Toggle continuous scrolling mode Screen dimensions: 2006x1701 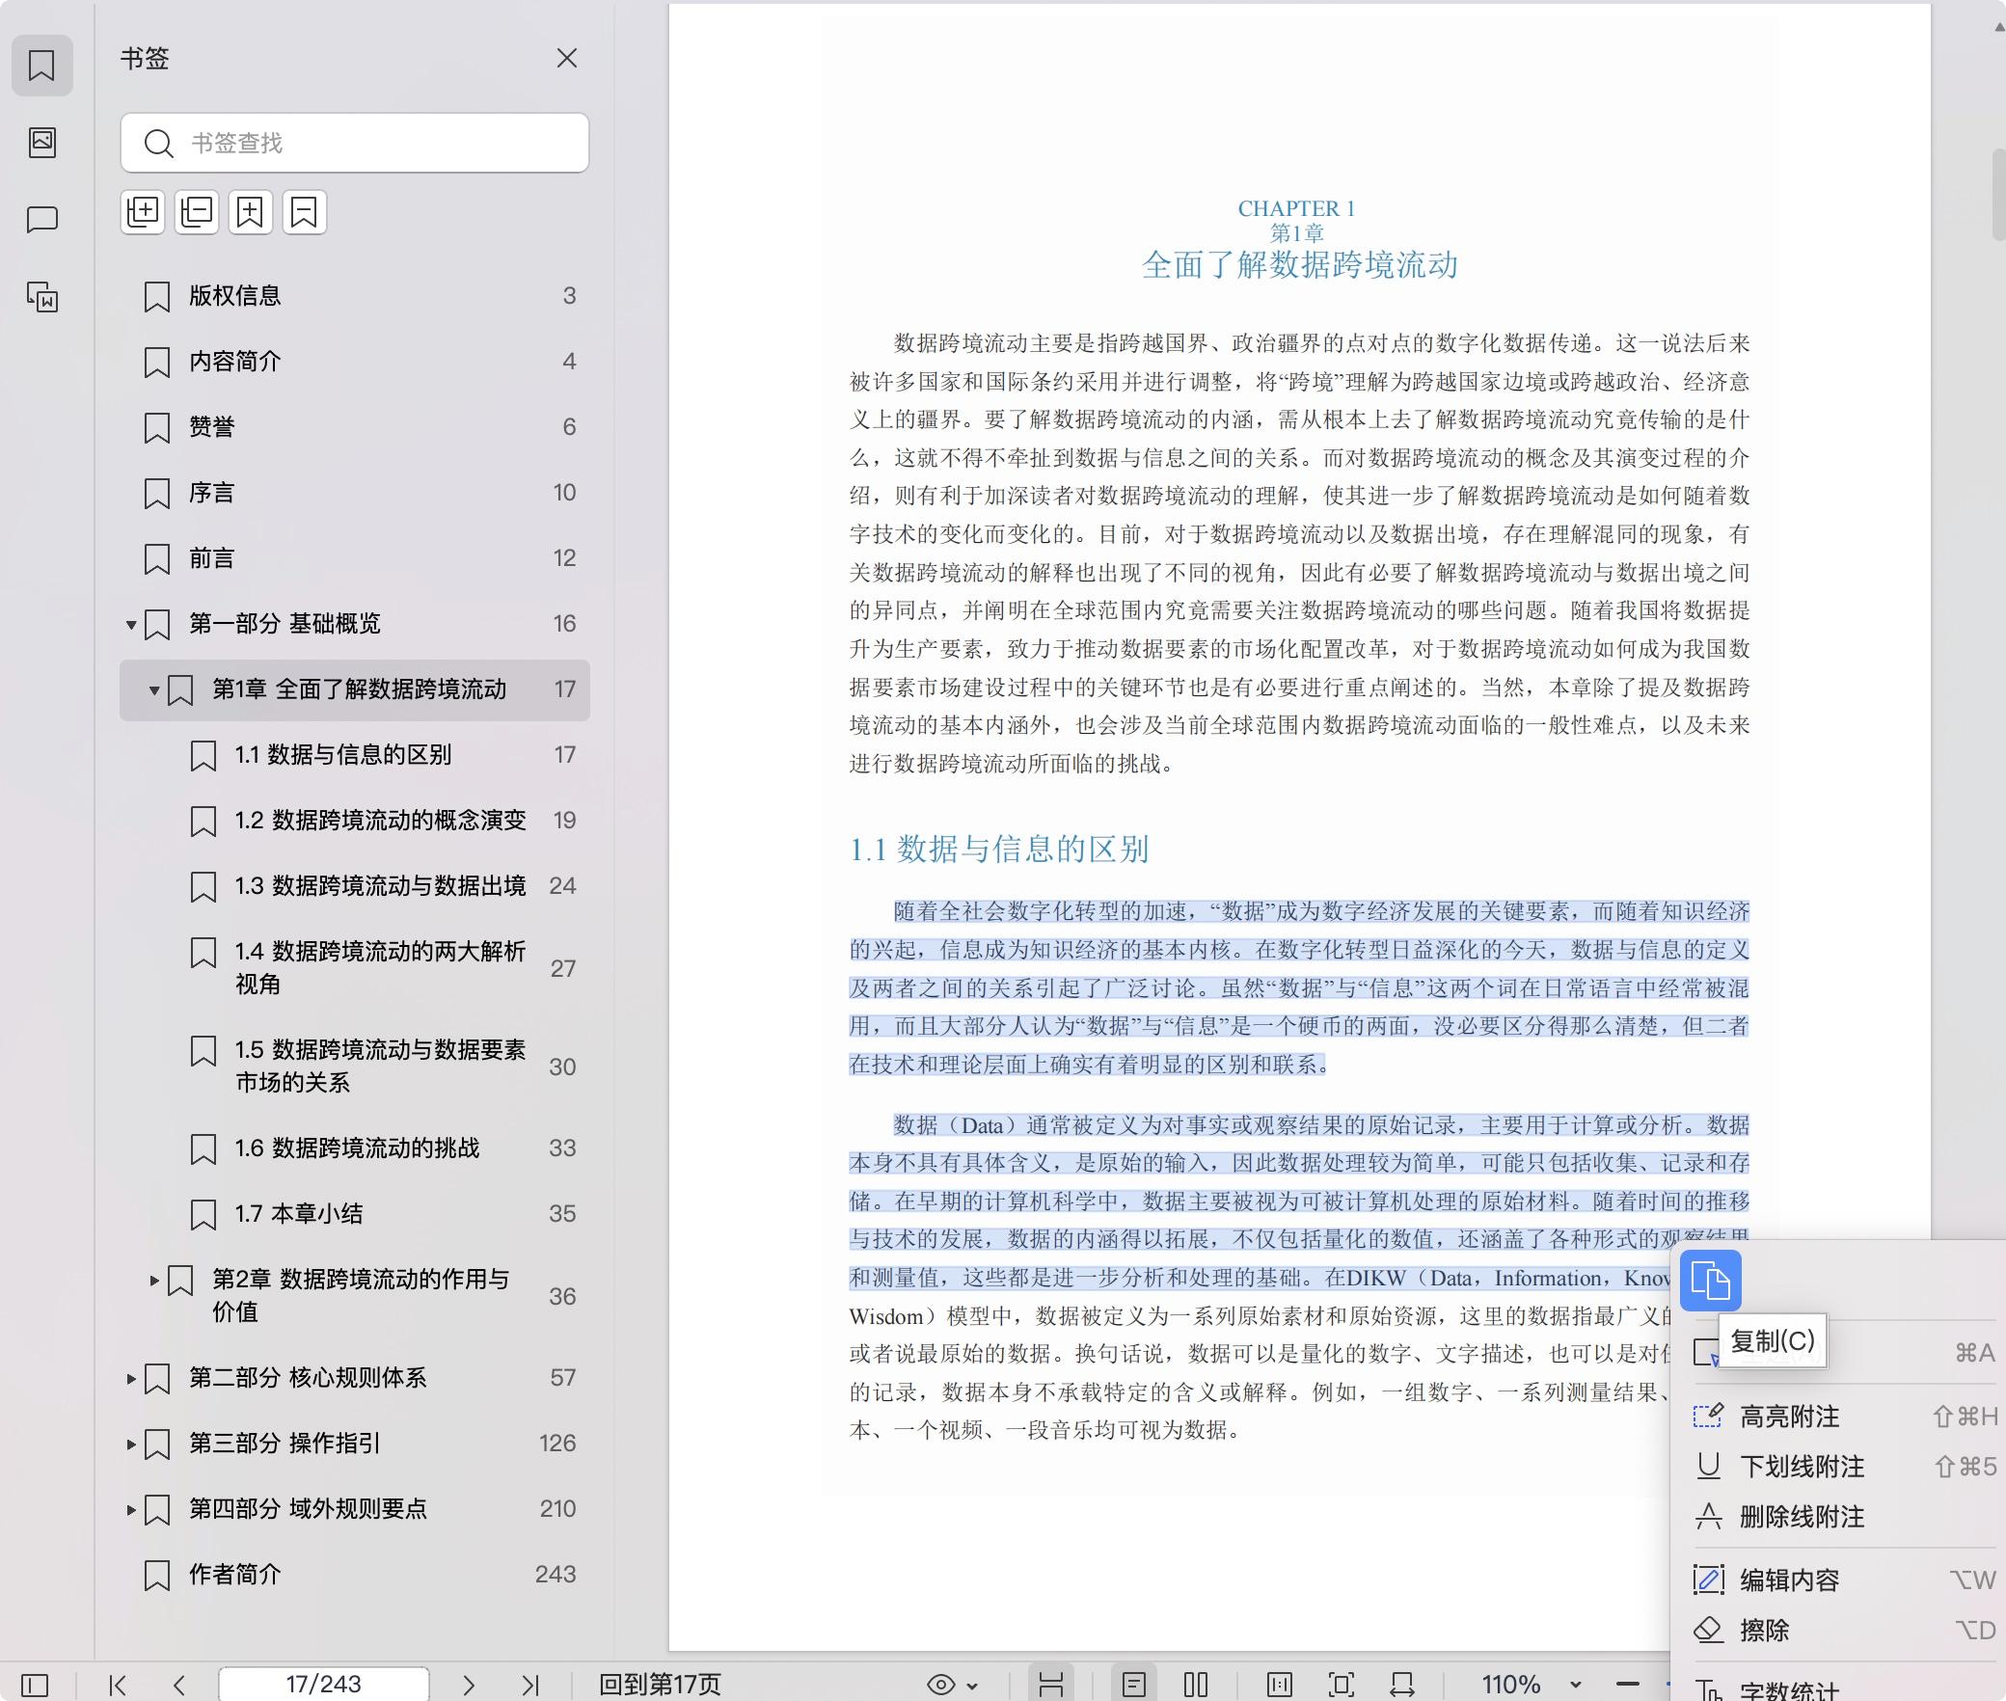1050,1685
